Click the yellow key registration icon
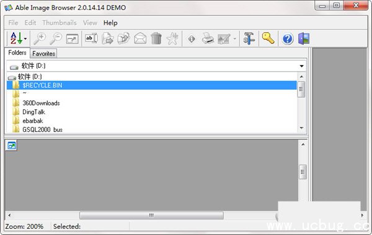This screenshot has width=372, height=235. coord(268,38)
